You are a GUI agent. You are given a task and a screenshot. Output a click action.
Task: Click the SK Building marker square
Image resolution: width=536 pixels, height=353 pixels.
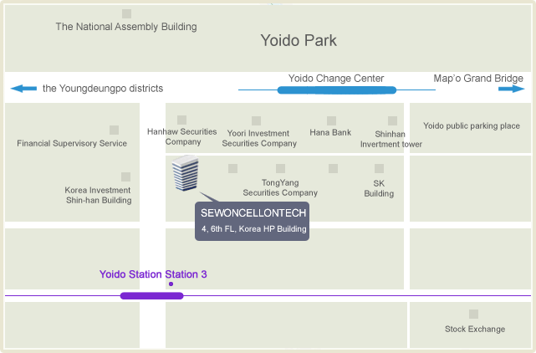point(379,169)
